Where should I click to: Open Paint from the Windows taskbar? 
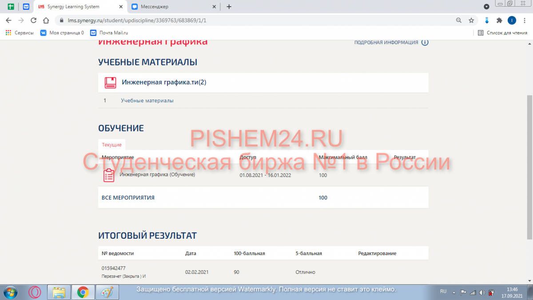(x=105, y=292)
